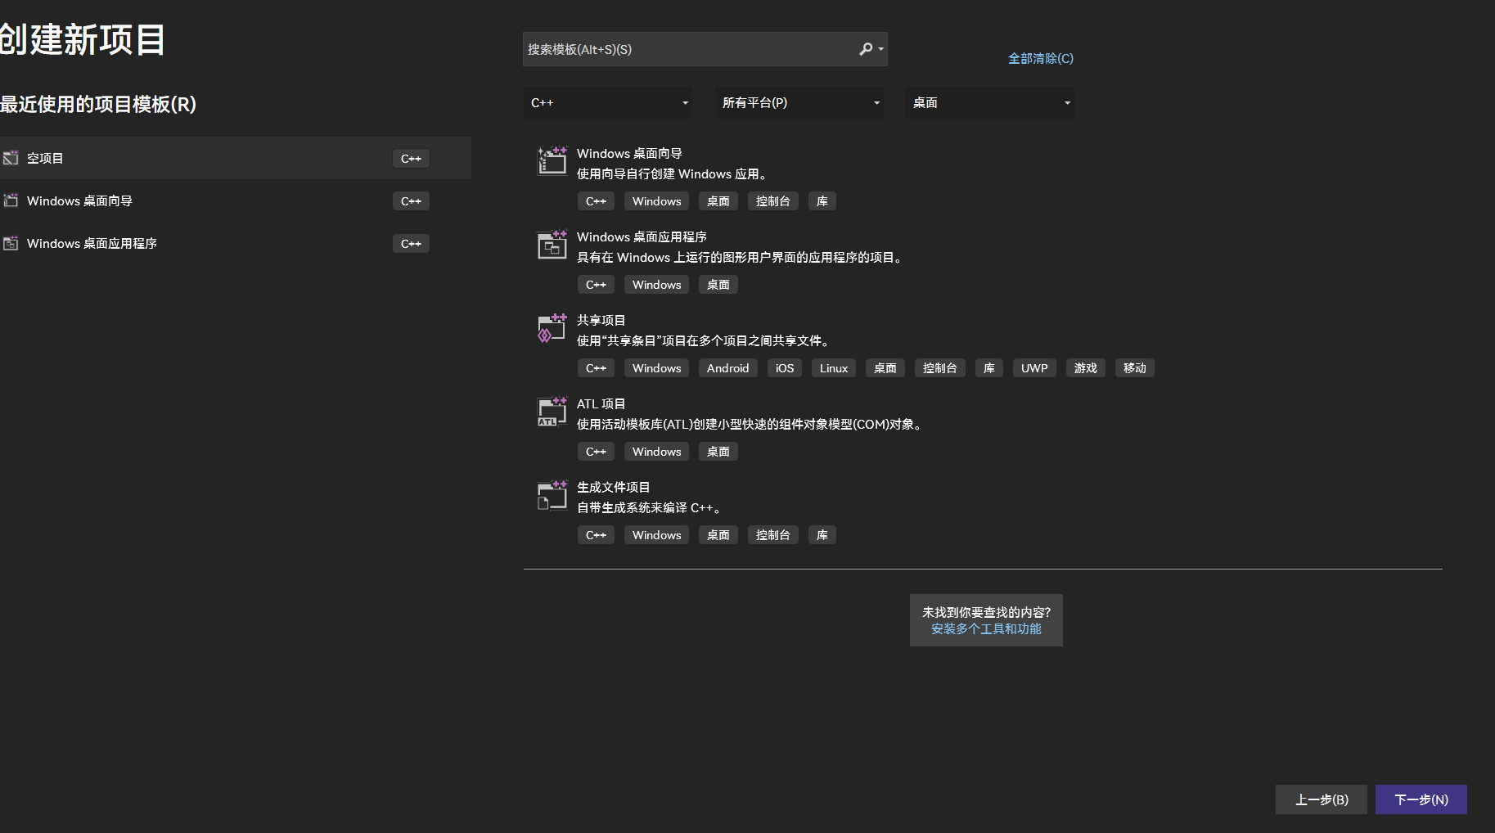Click the 控制台 tag on 生成文件项目

[x=773, y=535]
